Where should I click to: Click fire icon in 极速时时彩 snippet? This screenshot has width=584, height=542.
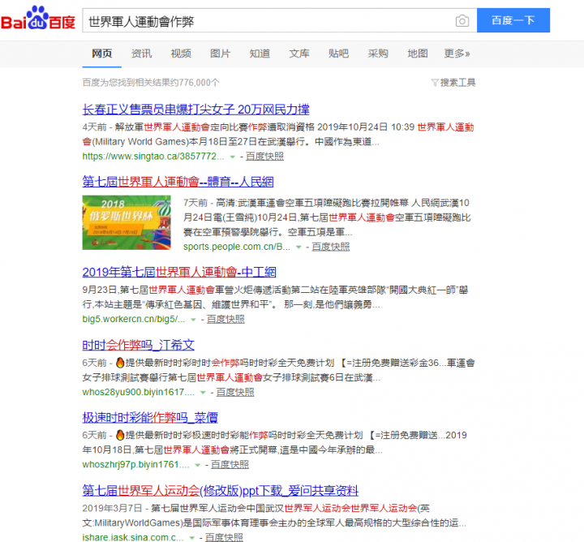120,435
